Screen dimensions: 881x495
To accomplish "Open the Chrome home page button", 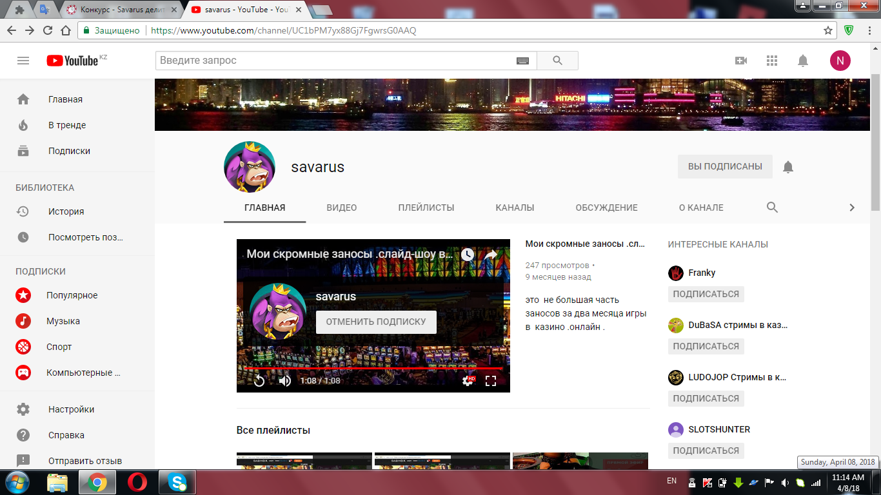I will (x=65, y=30).
